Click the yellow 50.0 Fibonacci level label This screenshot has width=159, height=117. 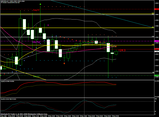coord(153,13)
